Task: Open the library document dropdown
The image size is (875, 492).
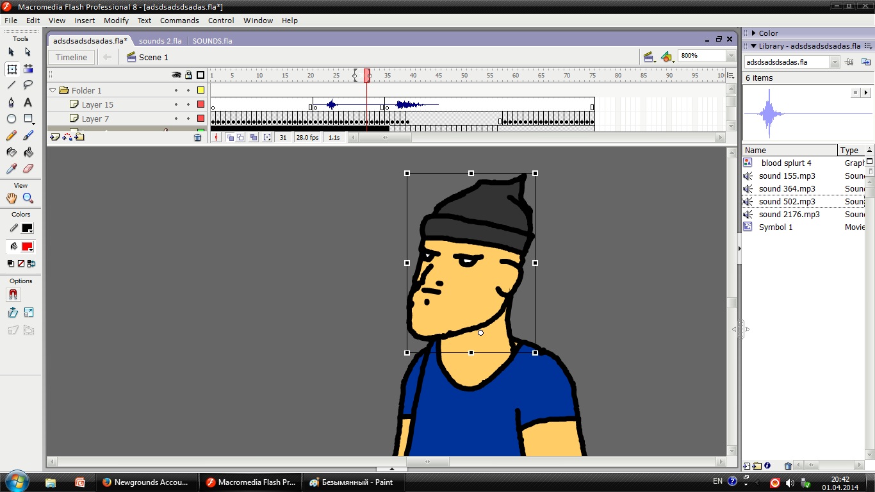Action: click(834, 62)
